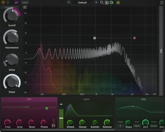Viewport: 165px width, 132px height.
Task: Click the green reload preset icon
Action: pos(111,3)
